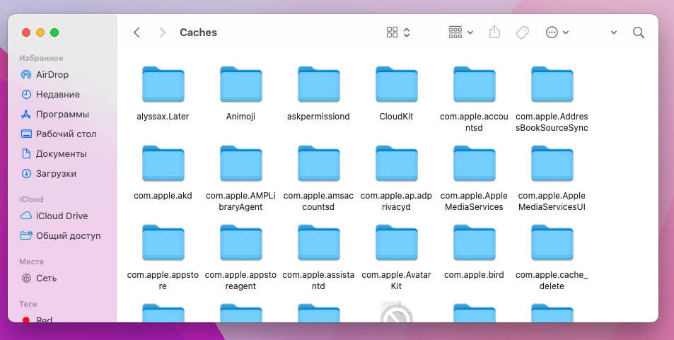Click the Избранное sidebar section header
Image resolution: width=674 pixels, height=340 pixels.
click(x=41, y=58)
